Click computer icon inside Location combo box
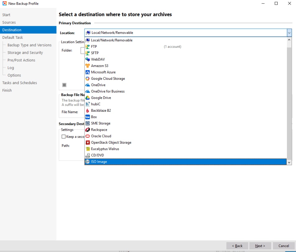Viewport: 296px width, 252px height. [x=88, y=33]
